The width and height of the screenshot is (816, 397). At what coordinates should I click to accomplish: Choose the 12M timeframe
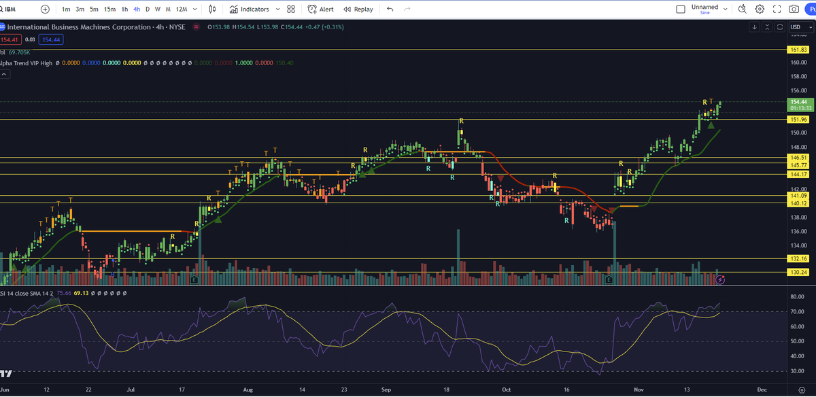[181, 10]
